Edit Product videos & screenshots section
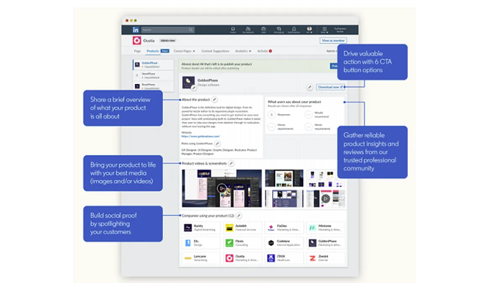This screenshot has width=504, height=283. click(x=231, y=163)
